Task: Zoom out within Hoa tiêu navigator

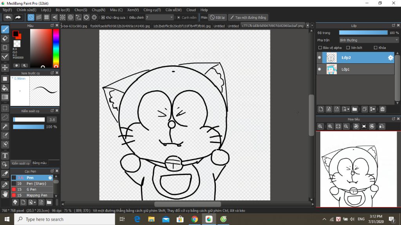Action: pos(346,127)
